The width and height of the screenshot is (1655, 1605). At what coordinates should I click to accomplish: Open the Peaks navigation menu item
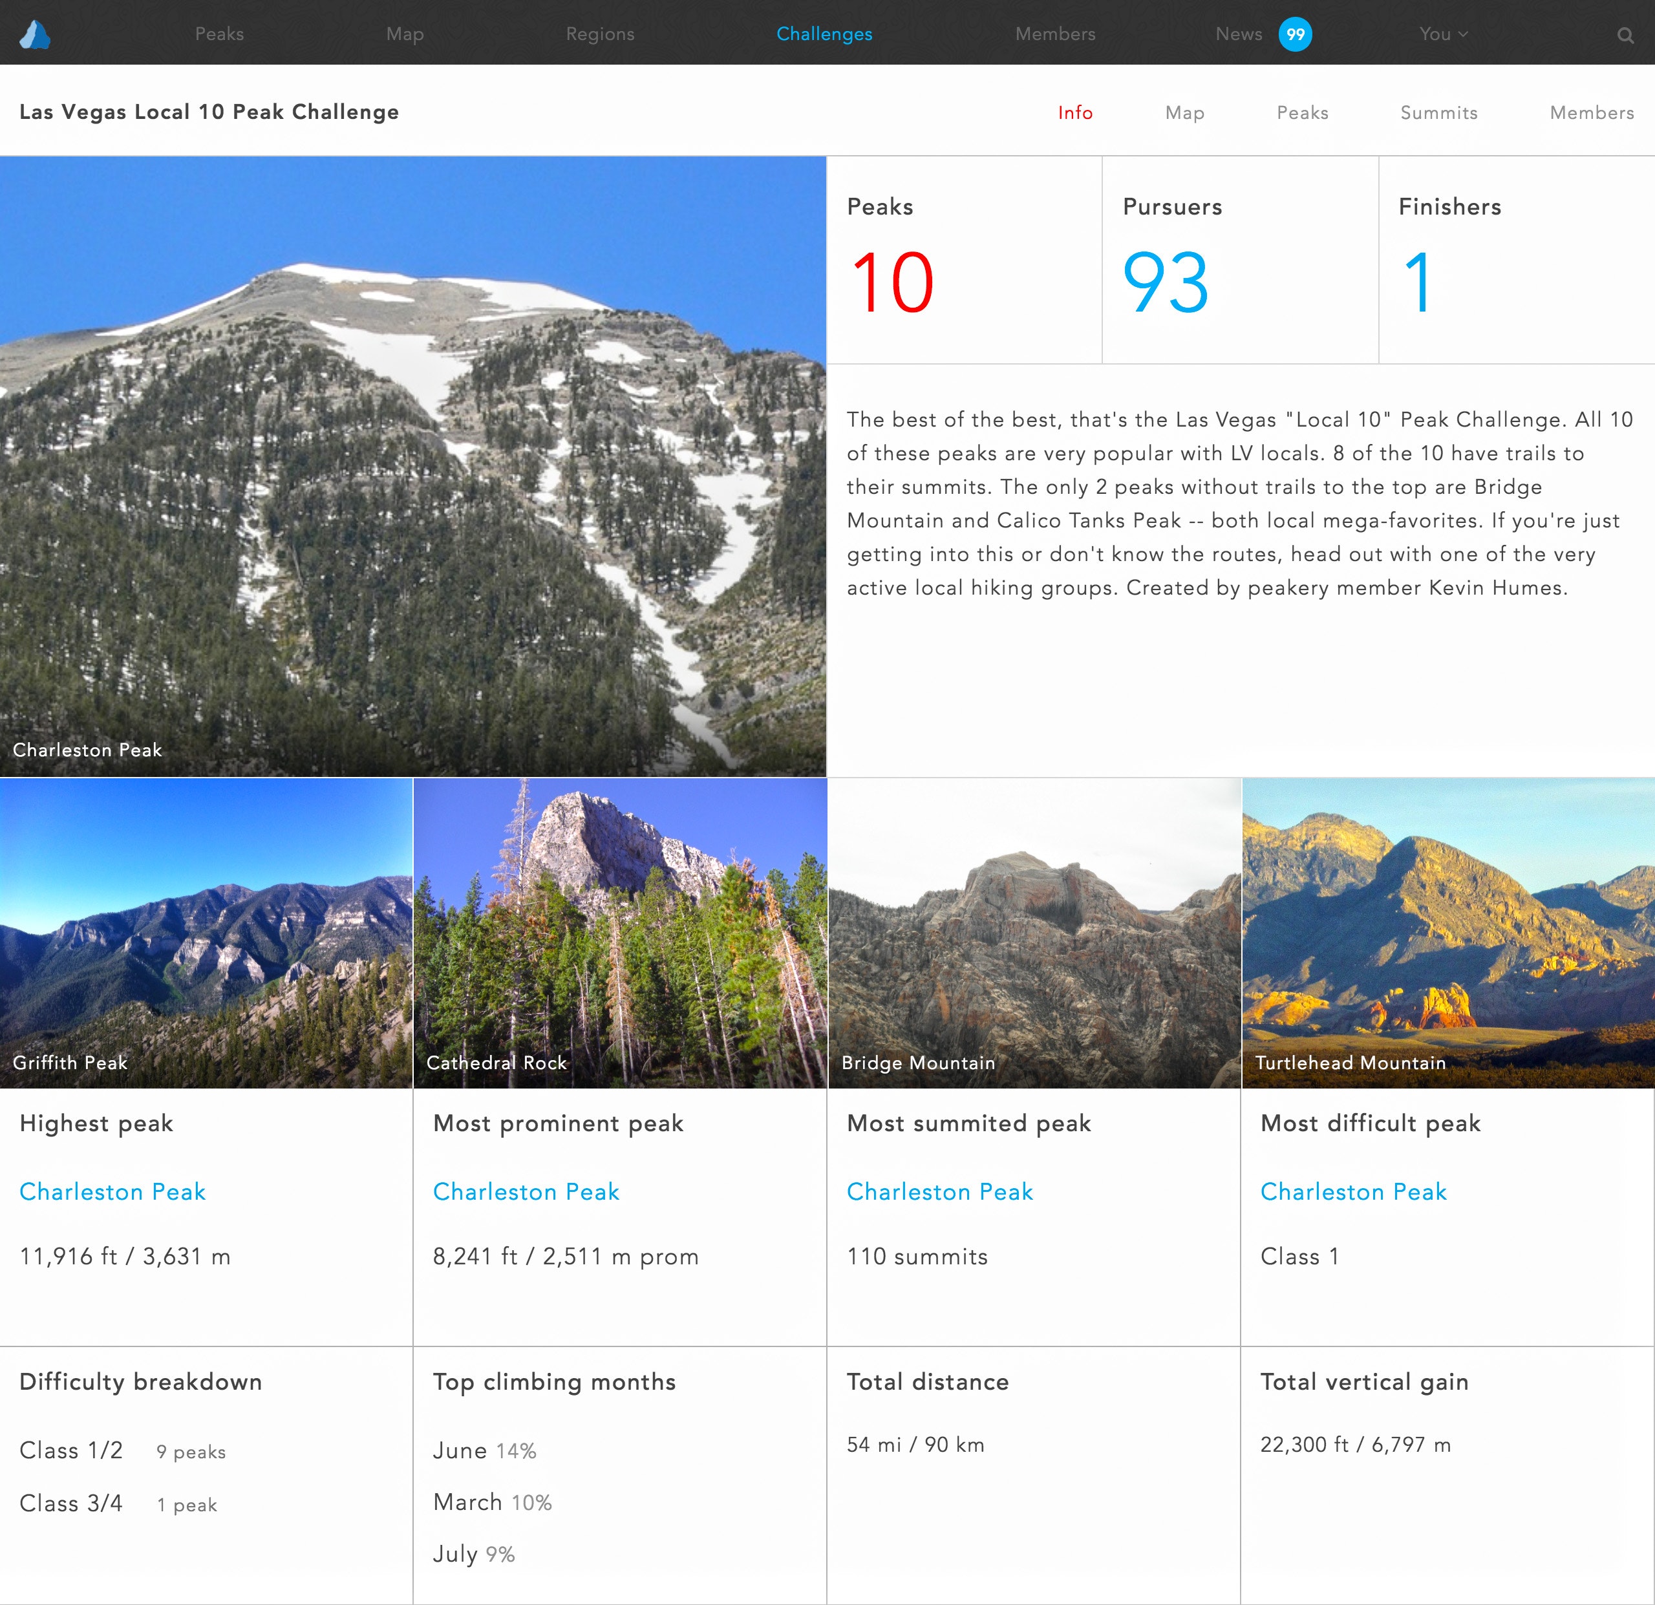(x=220, y=34)
